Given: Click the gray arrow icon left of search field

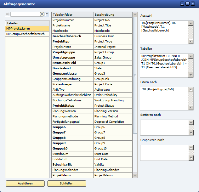Looking at the screenshot, I should coord(8,14).
